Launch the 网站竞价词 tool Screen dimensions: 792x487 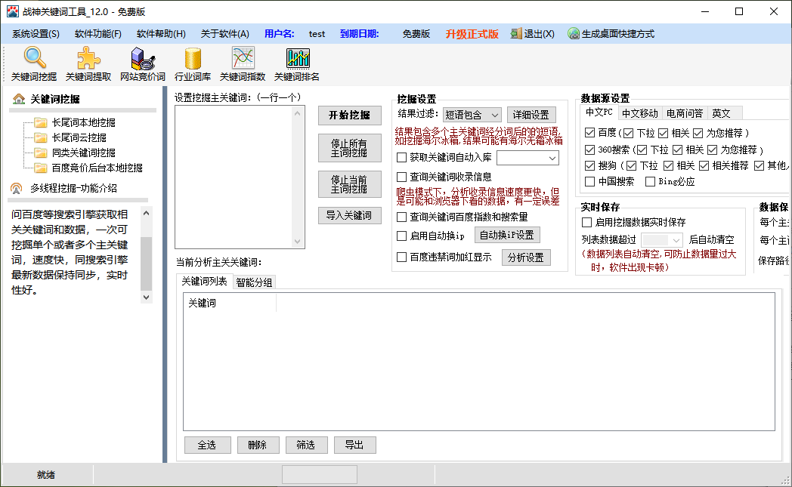tap(142, 63)
